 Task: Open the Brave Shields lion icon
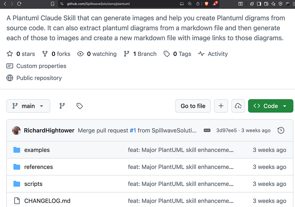pyautogui.click(x=206, y=4)
